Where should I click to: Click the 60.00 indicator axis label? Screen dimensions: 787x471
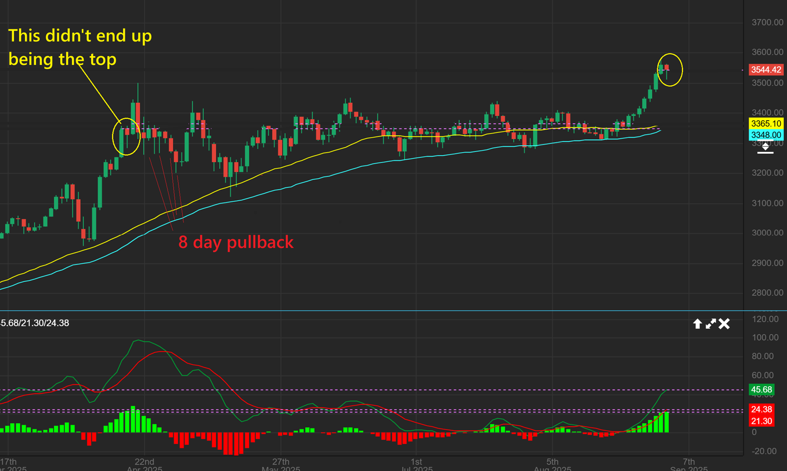(763, 375)
